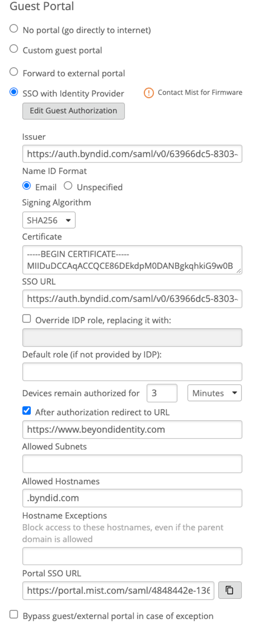Select No portal radio option
The width and height of the screenshot is (254, 629).
[14, 29]
